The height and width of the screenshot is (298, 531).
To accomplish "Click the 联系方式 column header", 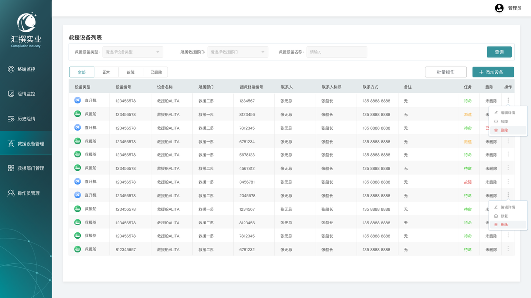I will click(x=370, y=87).
